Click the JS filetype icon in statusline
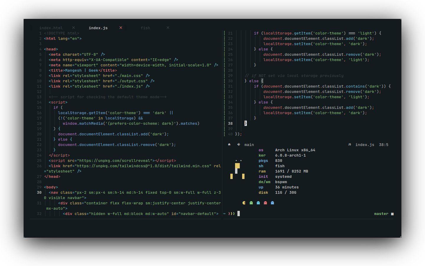 pos(349,145)
